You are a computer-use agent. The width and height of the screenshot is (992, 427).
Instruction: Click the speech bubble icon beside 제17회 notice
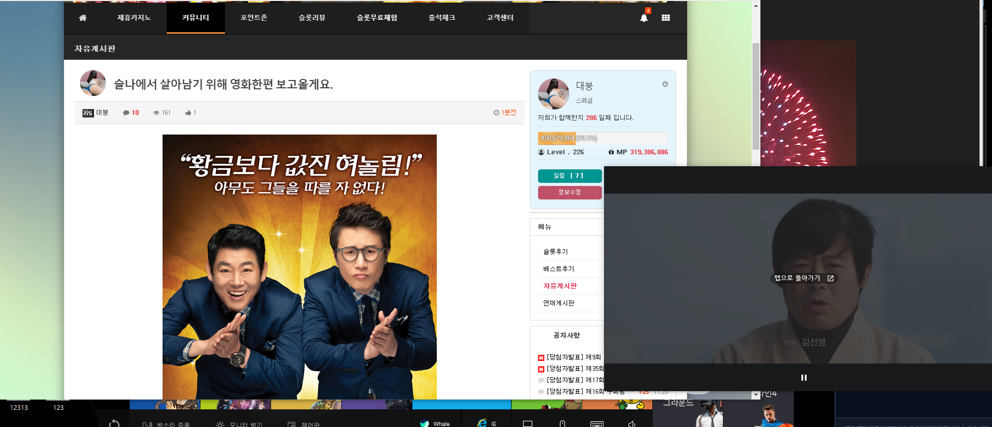click(541, 381)
